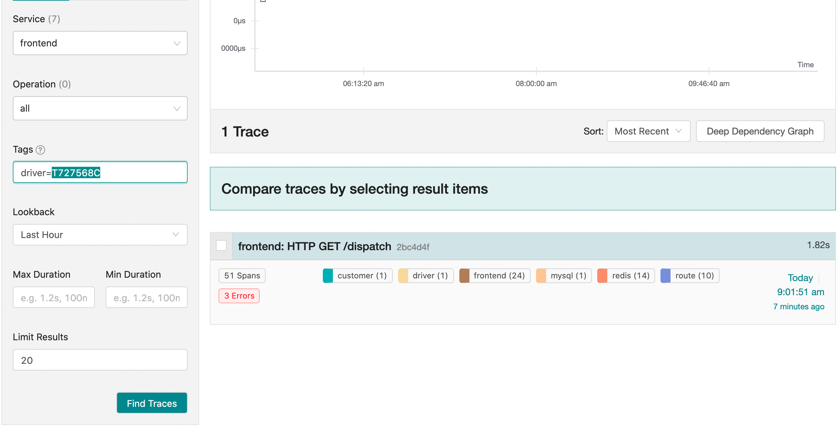Screen dimensions: 838x427
Task: Click the 3 Errors badge
Action: (x=239, y=296)
